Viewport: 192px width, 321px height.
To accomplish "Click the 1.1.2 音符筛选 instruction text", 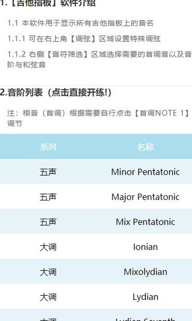I will coord(100,60).
